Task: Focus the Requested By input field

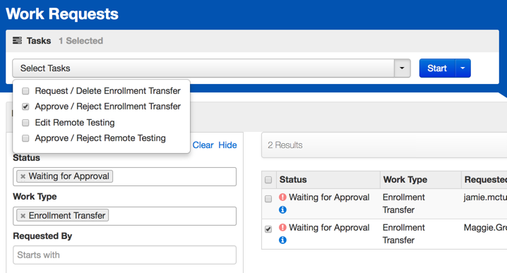Action: point(124,255)
